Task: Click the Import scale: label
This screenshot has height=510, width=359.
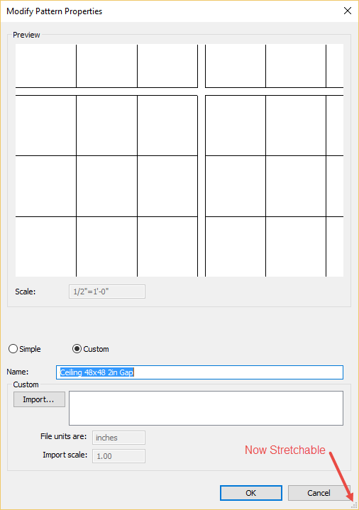Action: coord(65,455)
